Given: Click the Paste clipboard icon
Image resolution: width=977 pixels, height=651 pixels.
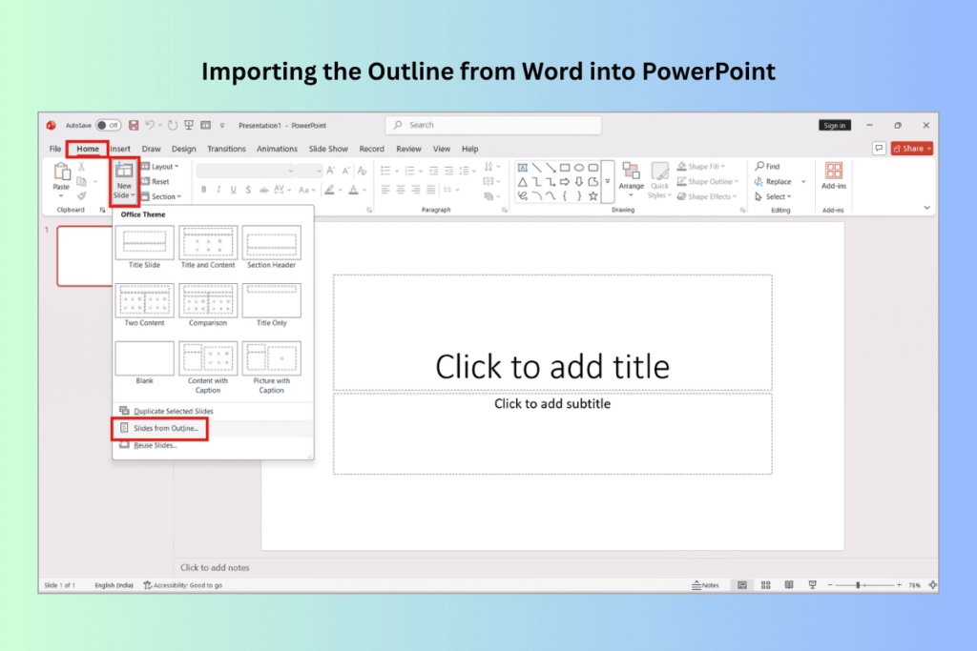Looking at the screenshot, I should (61, 172).
